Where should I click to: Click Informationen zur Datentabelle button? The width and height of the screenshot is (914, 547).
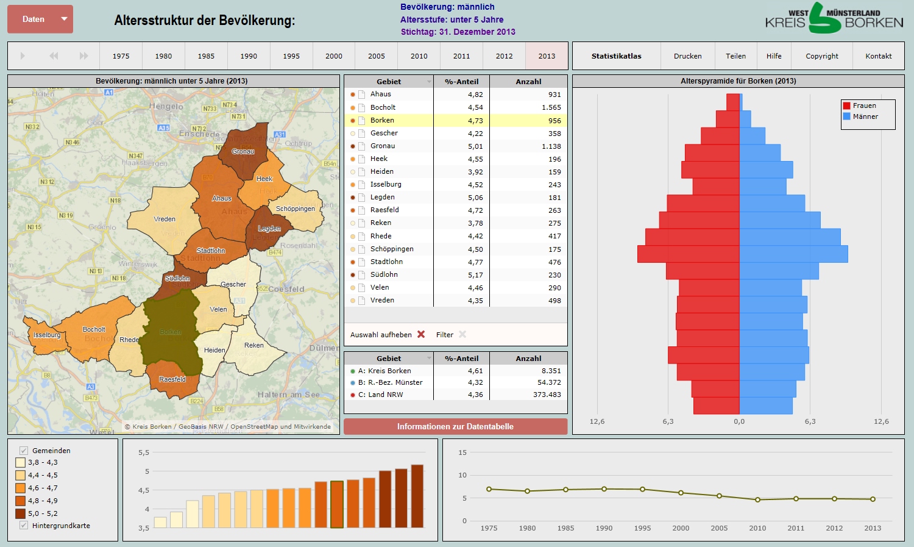[455, 426]
